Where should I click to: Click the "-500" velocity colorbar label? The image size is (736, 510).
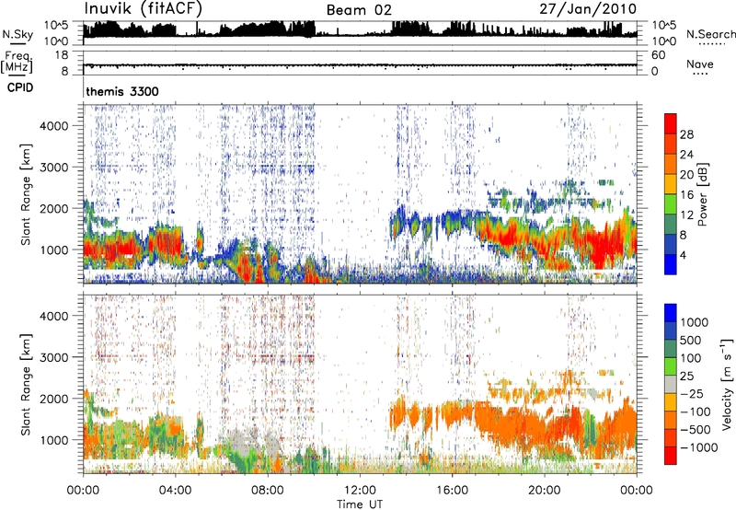695,430
